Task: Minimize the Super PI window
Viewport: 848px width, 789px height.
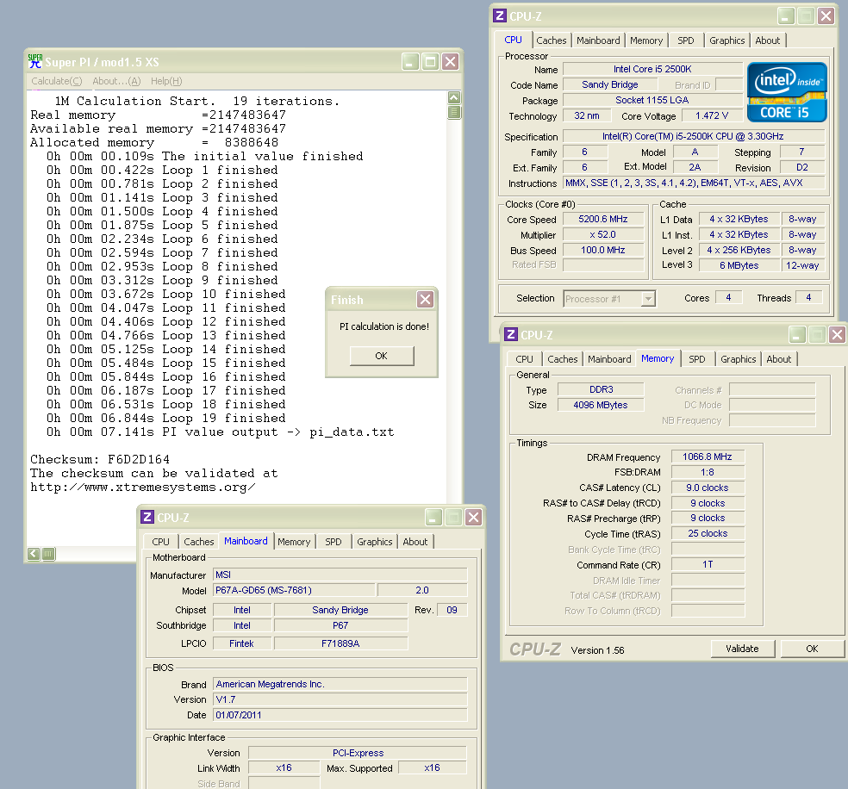Action: (410, 61)
